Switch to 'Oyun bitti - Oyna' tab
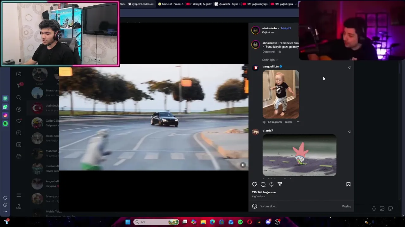 pos(227,4)
